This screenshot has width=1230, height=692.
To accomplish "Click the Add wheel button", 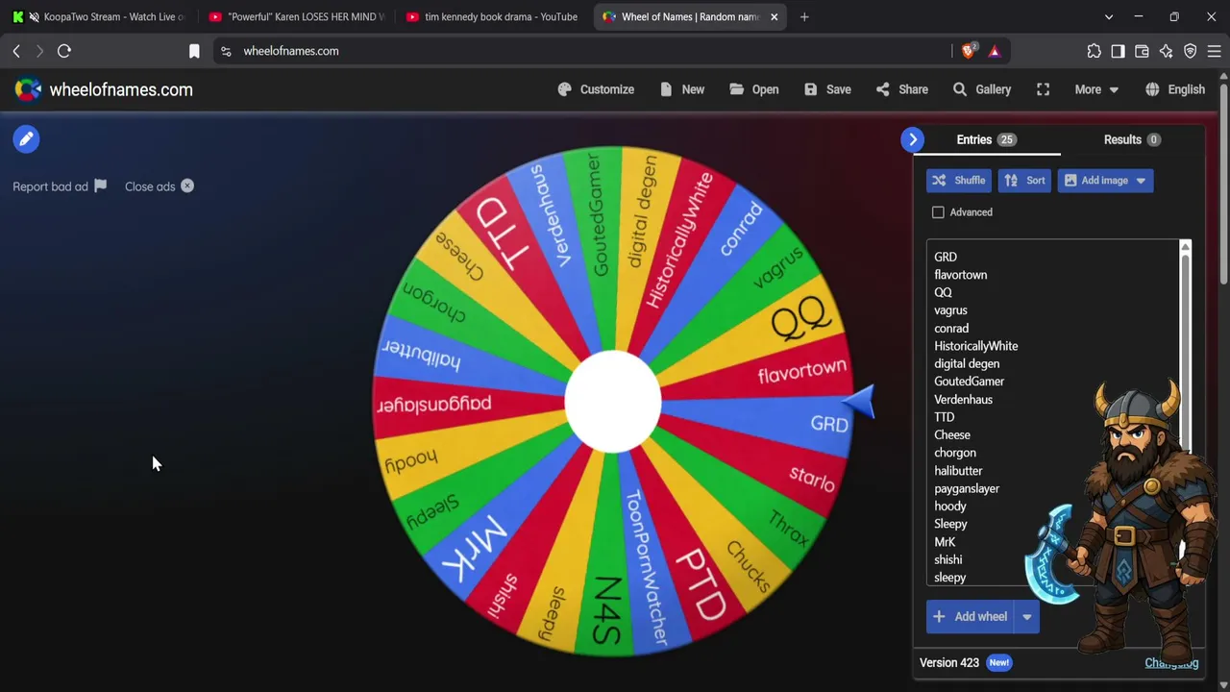I will pyautogui.click(x=970, y=617).
